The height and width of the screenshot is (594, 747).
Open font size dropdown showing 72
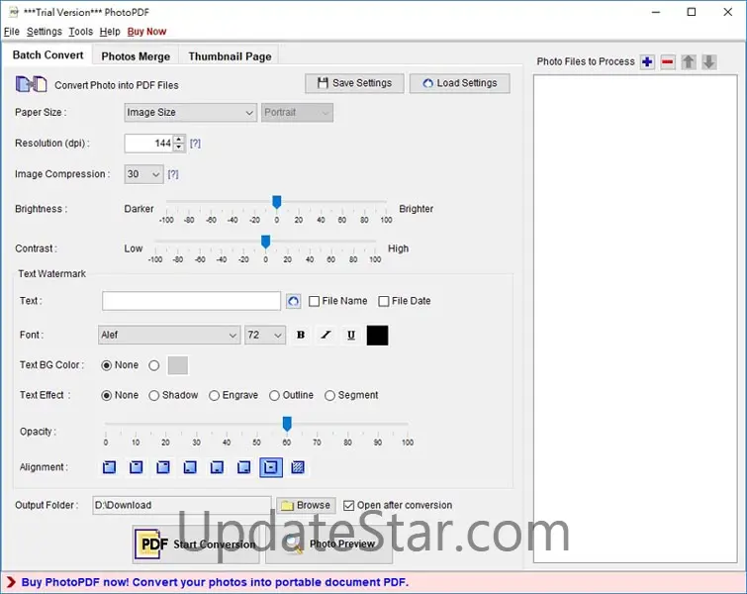[x=265, y=336]
